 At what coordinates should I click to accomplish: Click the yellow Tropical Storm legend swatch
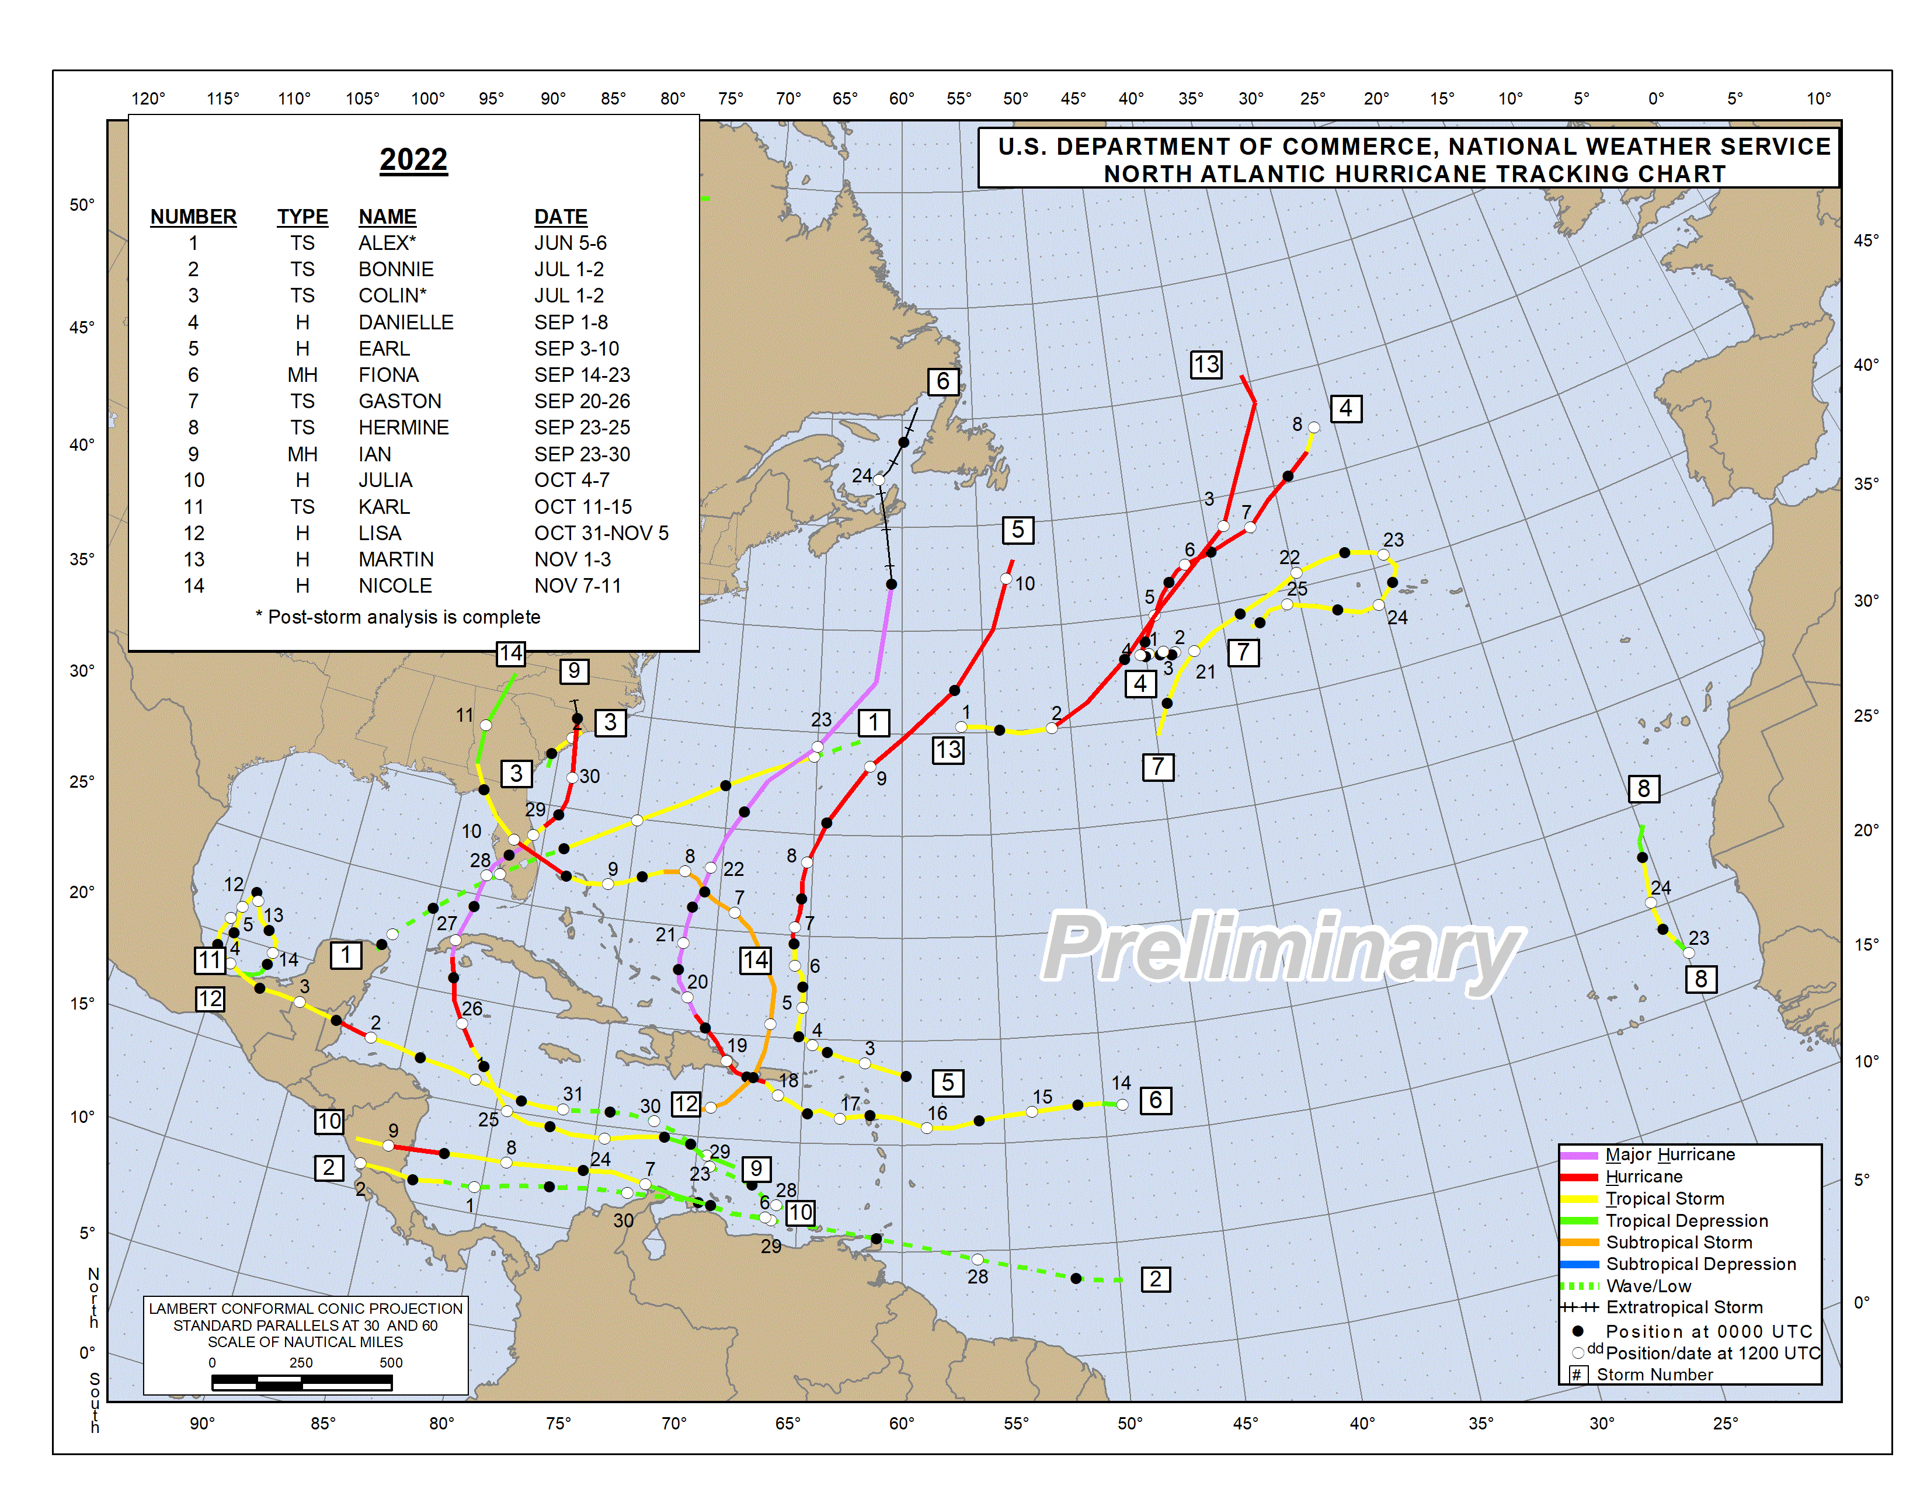(1580, 1200)
